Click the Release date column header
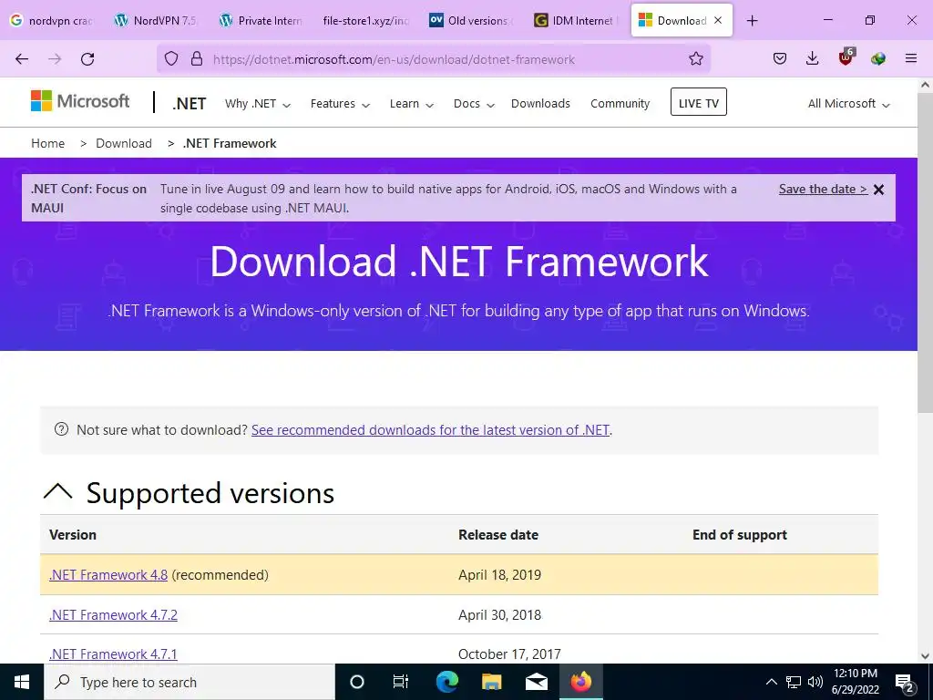933x700 pixels. point(498,534)
